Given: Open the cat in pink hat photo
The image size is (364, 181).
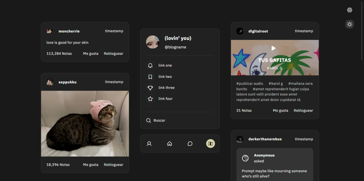Looking at the screenshot, I should click(x=85, y=123).
